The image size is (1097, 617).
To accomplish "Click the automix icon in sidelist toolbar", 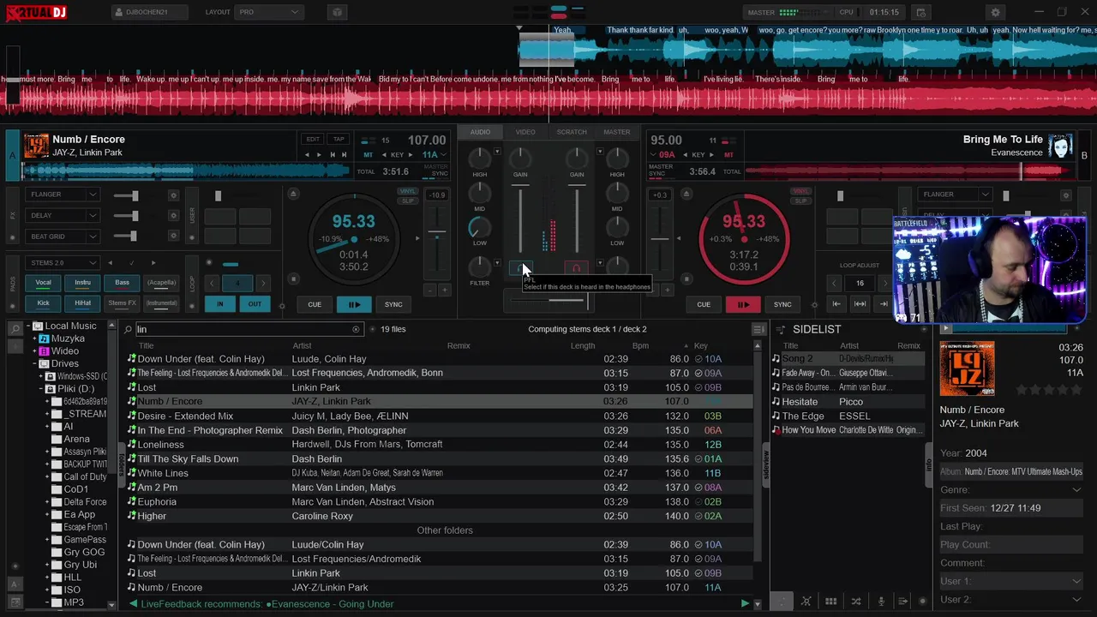I will pos(806,602).
